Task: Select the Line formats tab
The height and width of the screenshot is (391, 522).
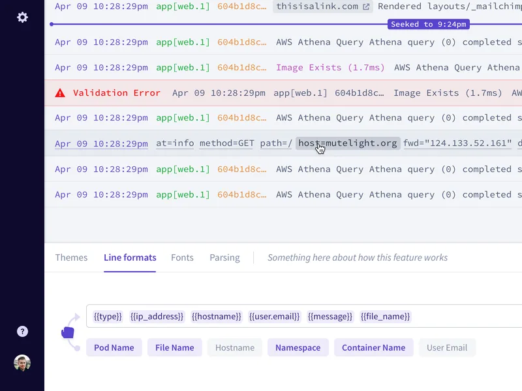Action: tap(130, 257)
